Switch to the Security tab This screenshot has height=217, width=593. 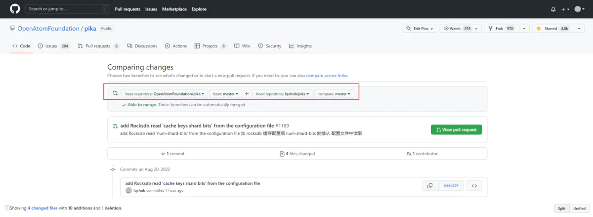[x=269, y=46]
